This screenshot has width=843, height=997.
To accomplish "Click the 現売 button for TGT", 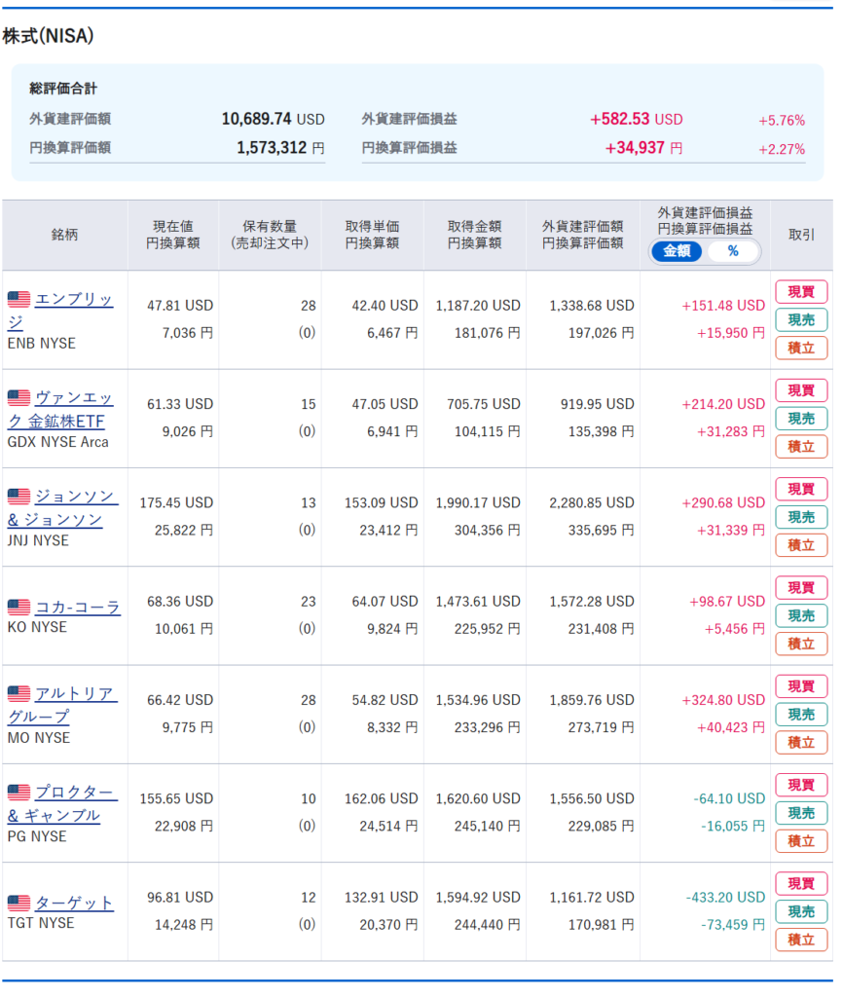I will click(801, 911).
